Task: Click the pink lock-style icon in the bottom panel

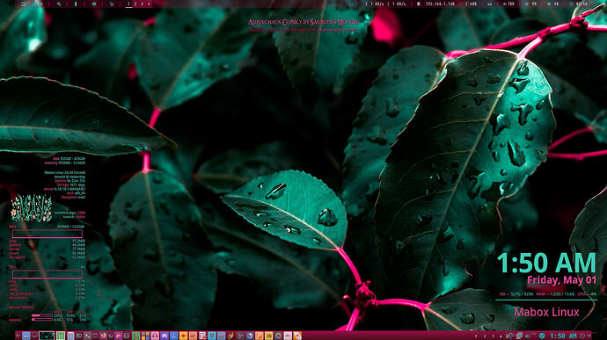Action: 155,336
